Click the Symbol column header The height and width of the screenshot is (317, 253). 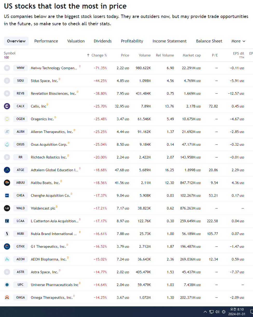[10, 53]
